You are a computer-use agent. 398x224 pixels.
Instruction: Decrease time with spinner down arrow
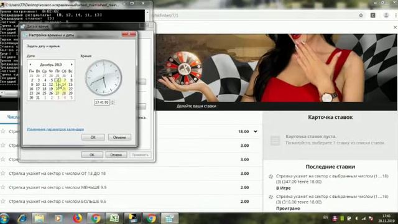[113, 104]
